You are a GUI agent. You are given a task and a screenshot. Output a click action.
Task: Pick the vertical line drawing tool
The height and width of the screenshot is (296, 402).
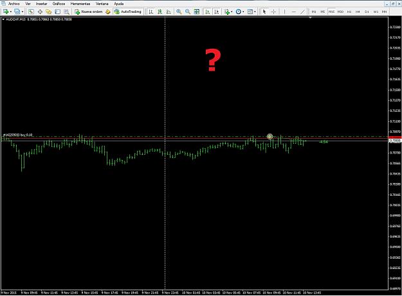(284, 12)
